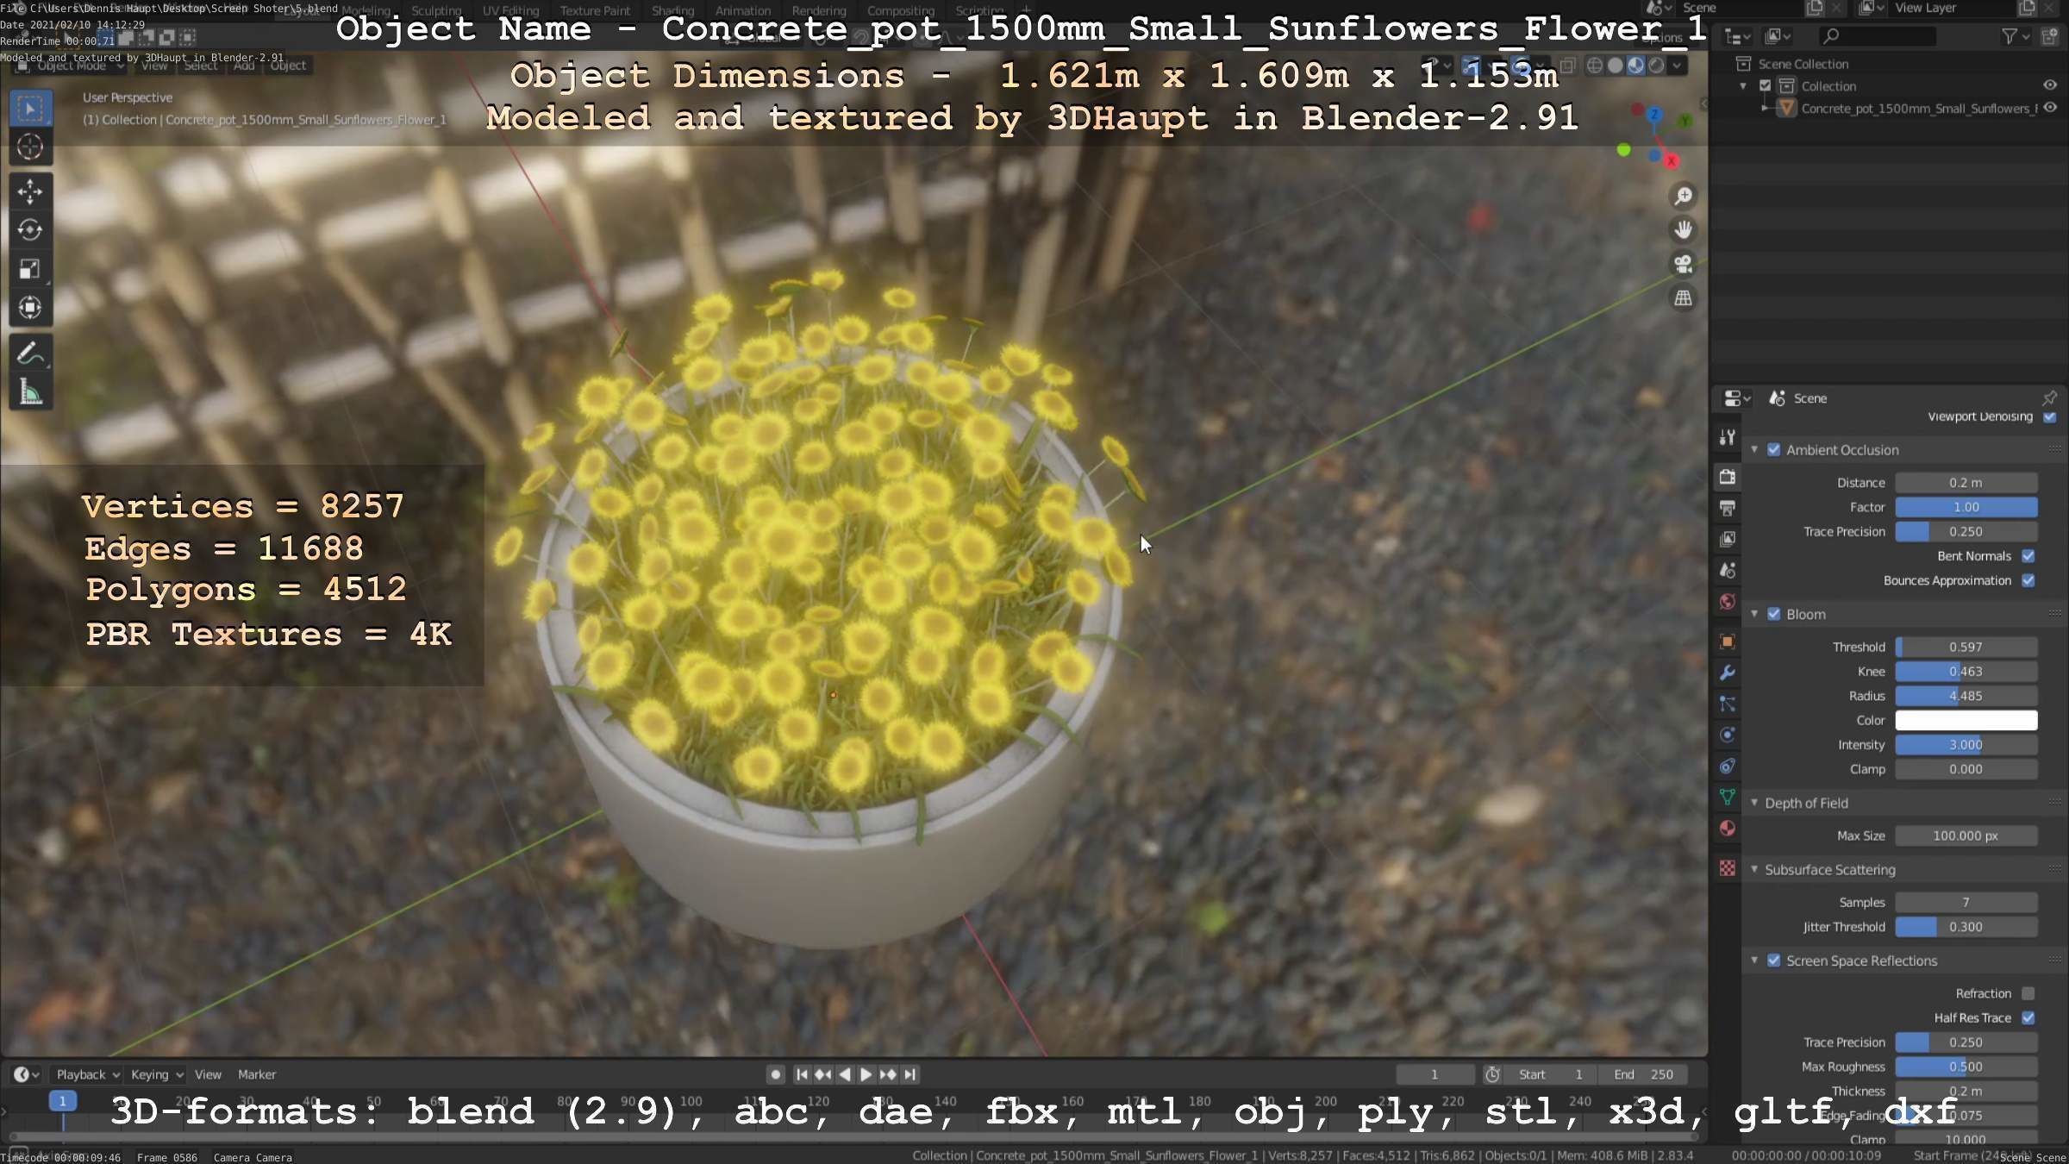Hide Concrete_pot object via eye icon
The image size is (2069, 1164).
pos(2050,108)
